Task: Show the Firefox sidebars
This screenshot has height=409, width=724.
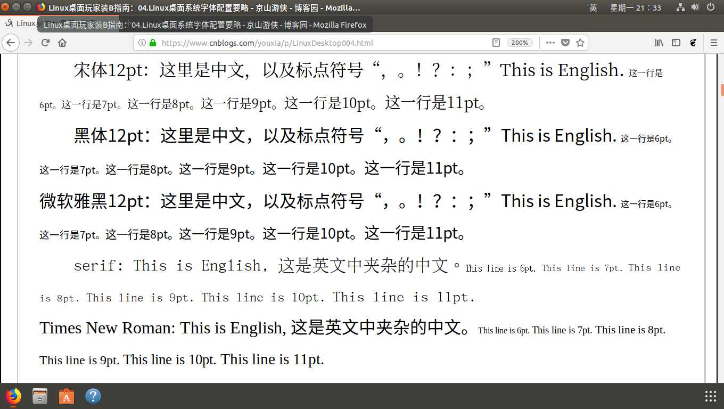Action: (676, 43)
